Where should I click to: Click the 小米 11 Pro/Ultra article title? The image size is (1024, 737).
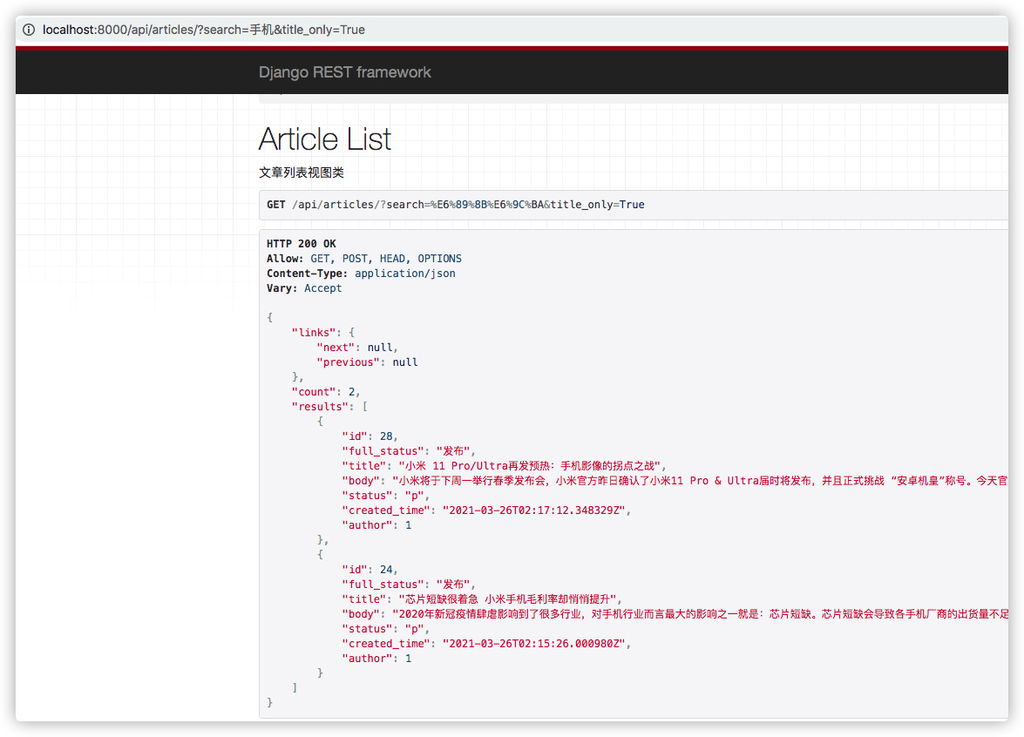click(530, 466)
